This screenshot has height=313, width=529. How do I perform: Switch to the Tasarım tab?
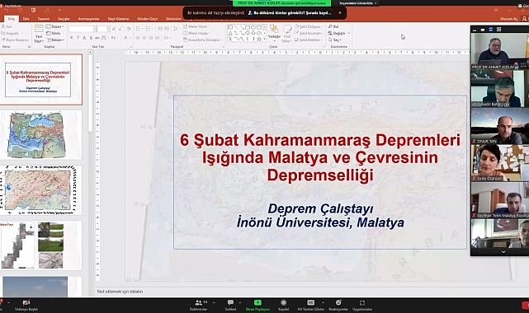pos(44,19)
